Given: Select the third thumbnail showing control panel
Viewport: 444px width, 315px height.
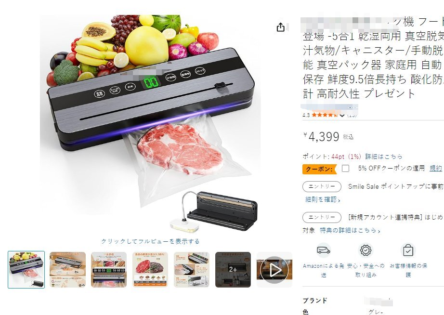Looking at the screenshot, I should 109,270.
